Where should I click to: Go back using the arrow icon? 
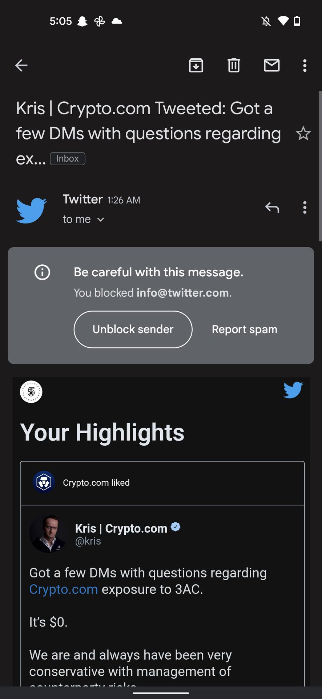click(21, 66)
